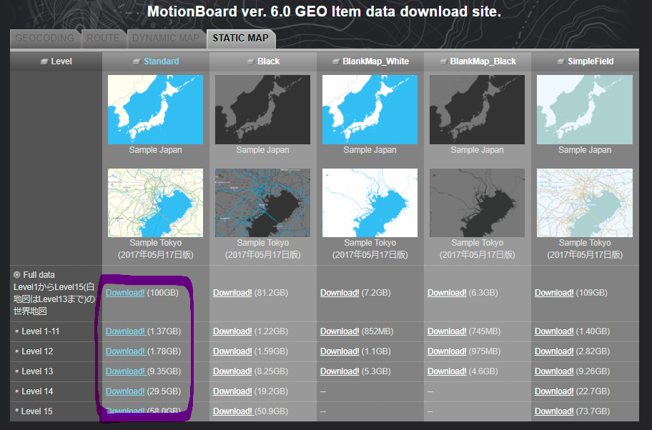Screen dimensions: 652x430
Task: Download SimpleField Level 13 (9.26GB)
Action: tap(554, 371)
